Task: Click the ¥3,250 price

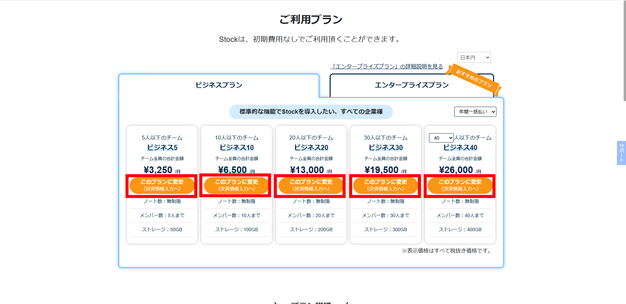Action: point(158,170)
